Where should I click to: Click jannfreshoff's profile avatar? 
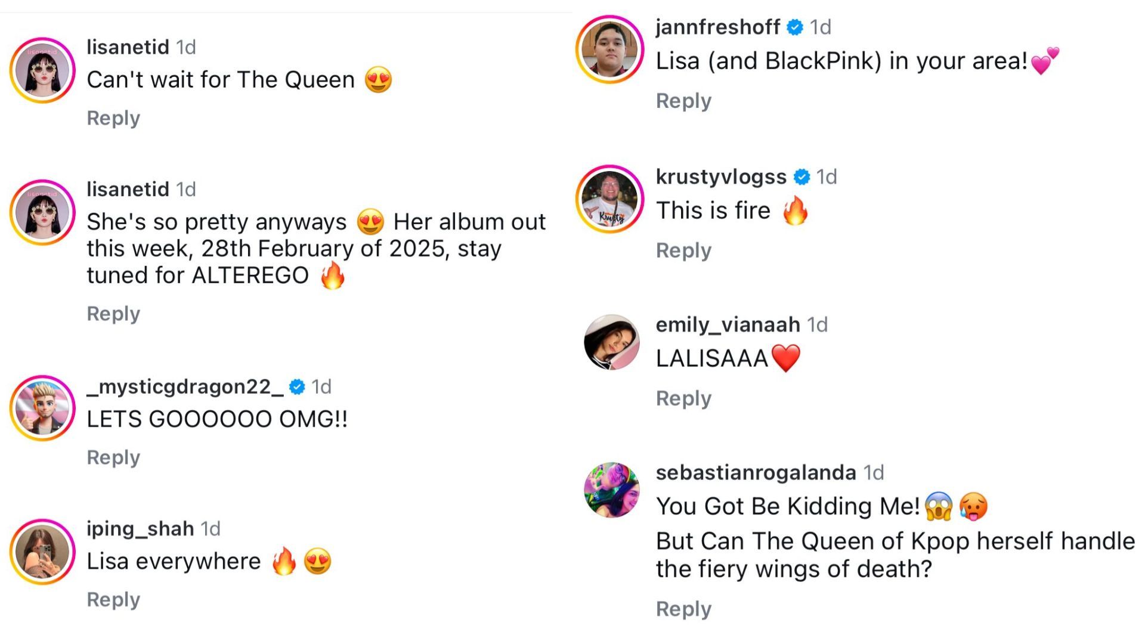click(609, 49)
